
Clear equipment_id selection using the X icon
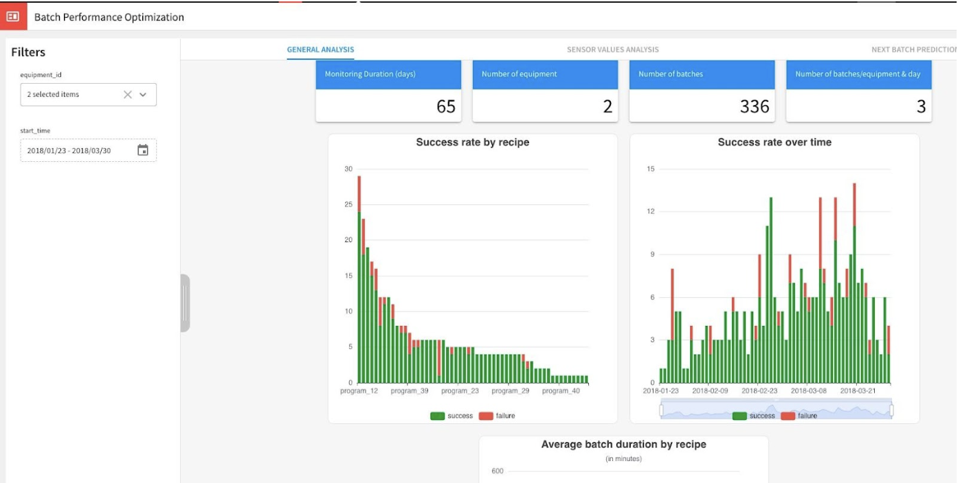pyautogui.click(x=127, y=95)
